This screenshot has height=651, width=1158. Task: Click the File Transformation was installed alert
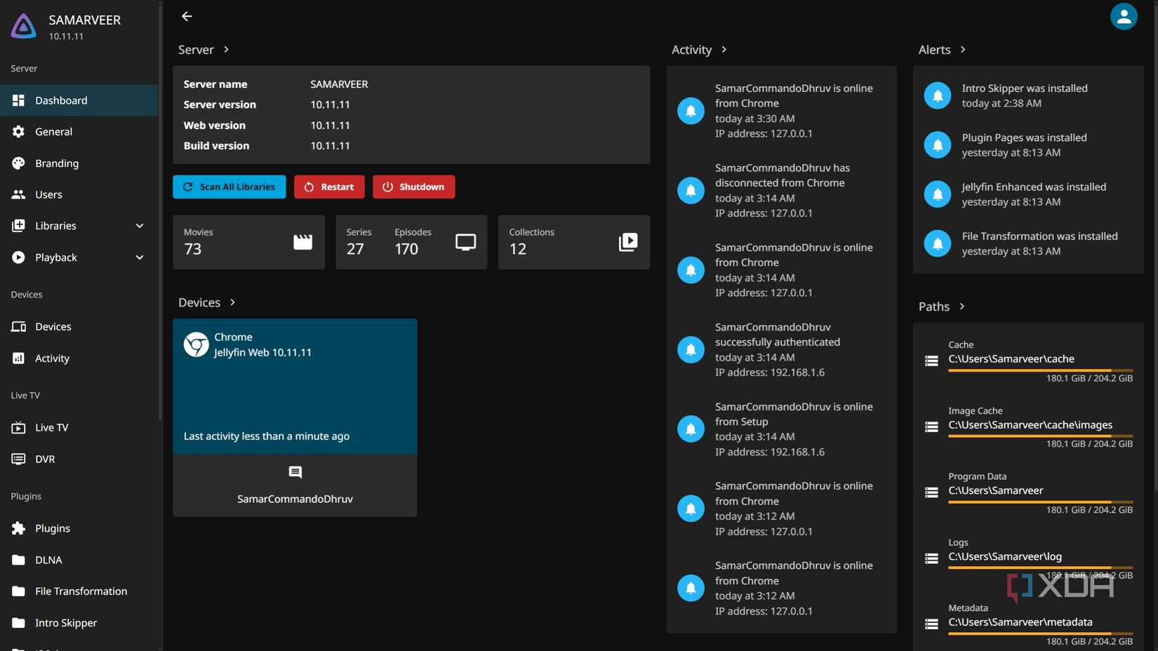pyautogui.click(x=1028, y=243)
